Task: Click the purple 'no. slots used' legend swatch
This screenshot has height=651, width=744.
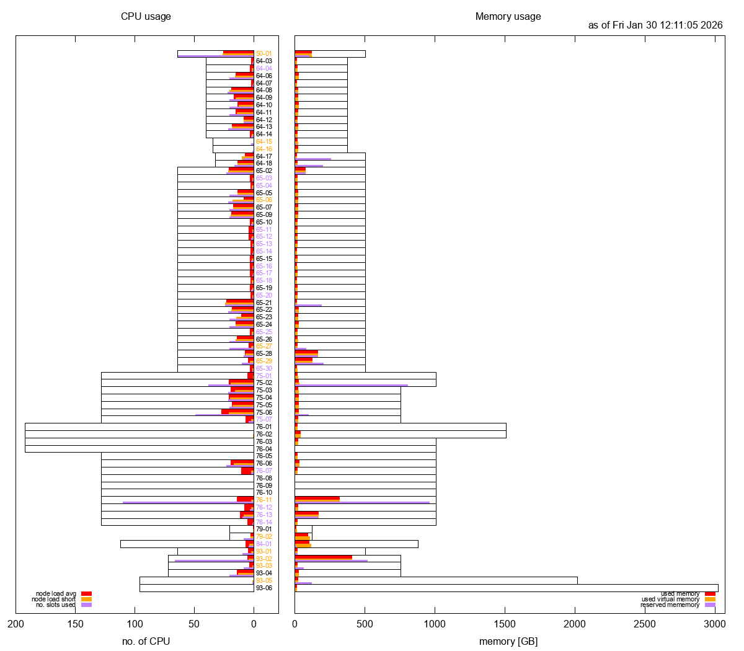Action: pyautogui.click(x=86, y=605)
